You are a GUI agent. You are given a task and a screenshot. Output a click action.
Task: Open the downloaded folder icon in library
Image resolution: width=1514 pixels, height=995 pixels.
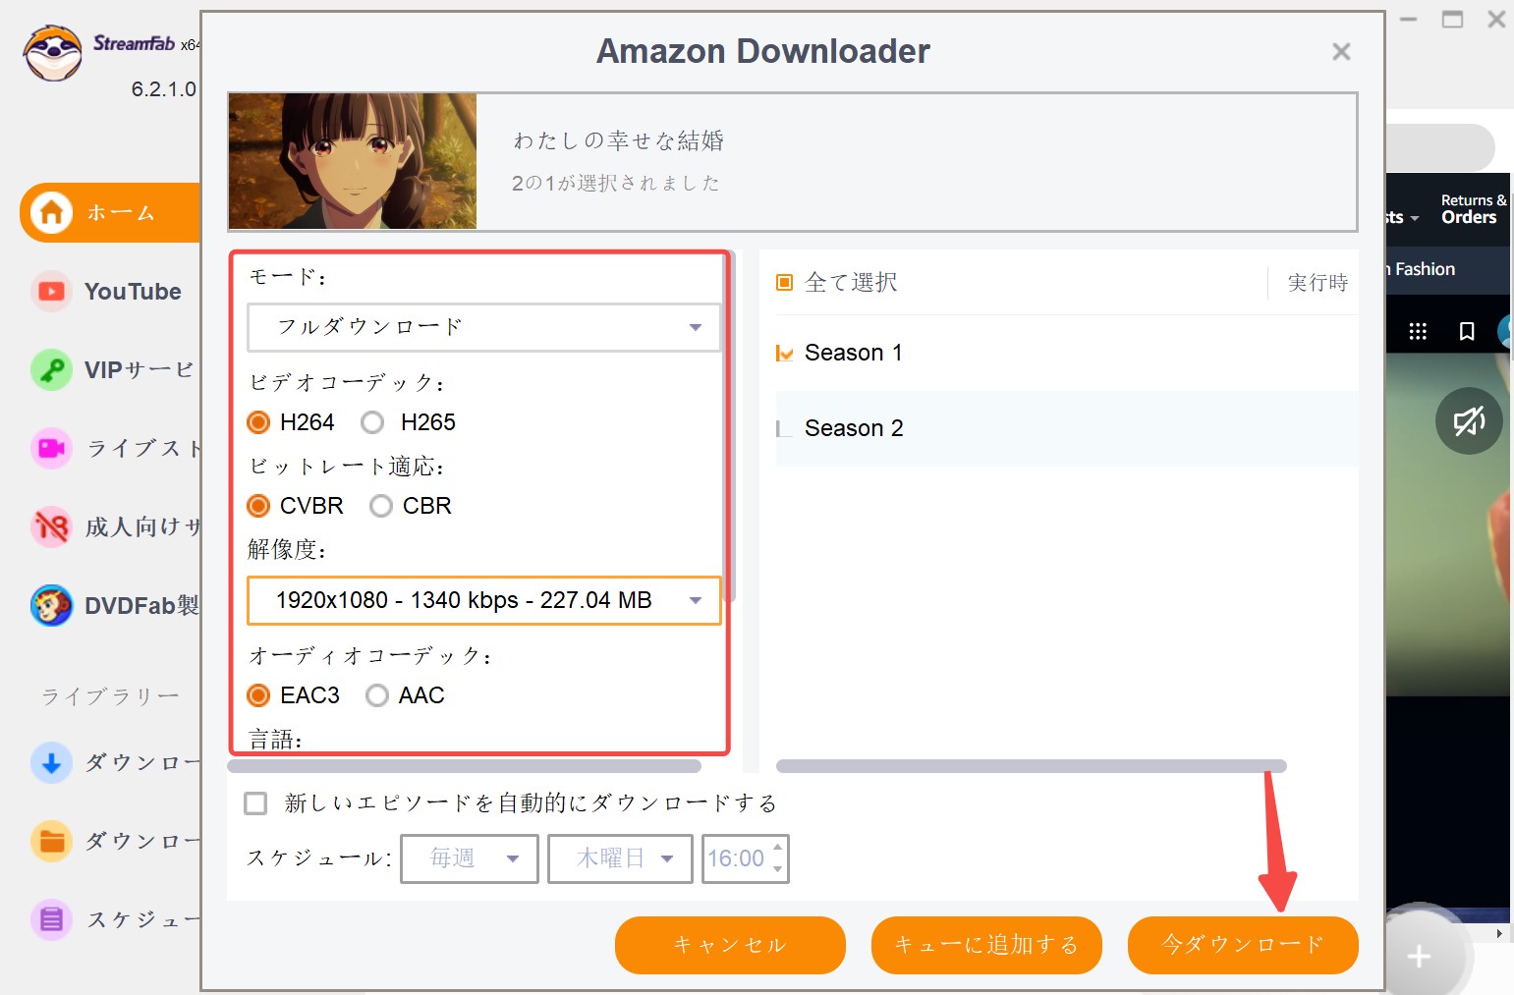(51, 842)
